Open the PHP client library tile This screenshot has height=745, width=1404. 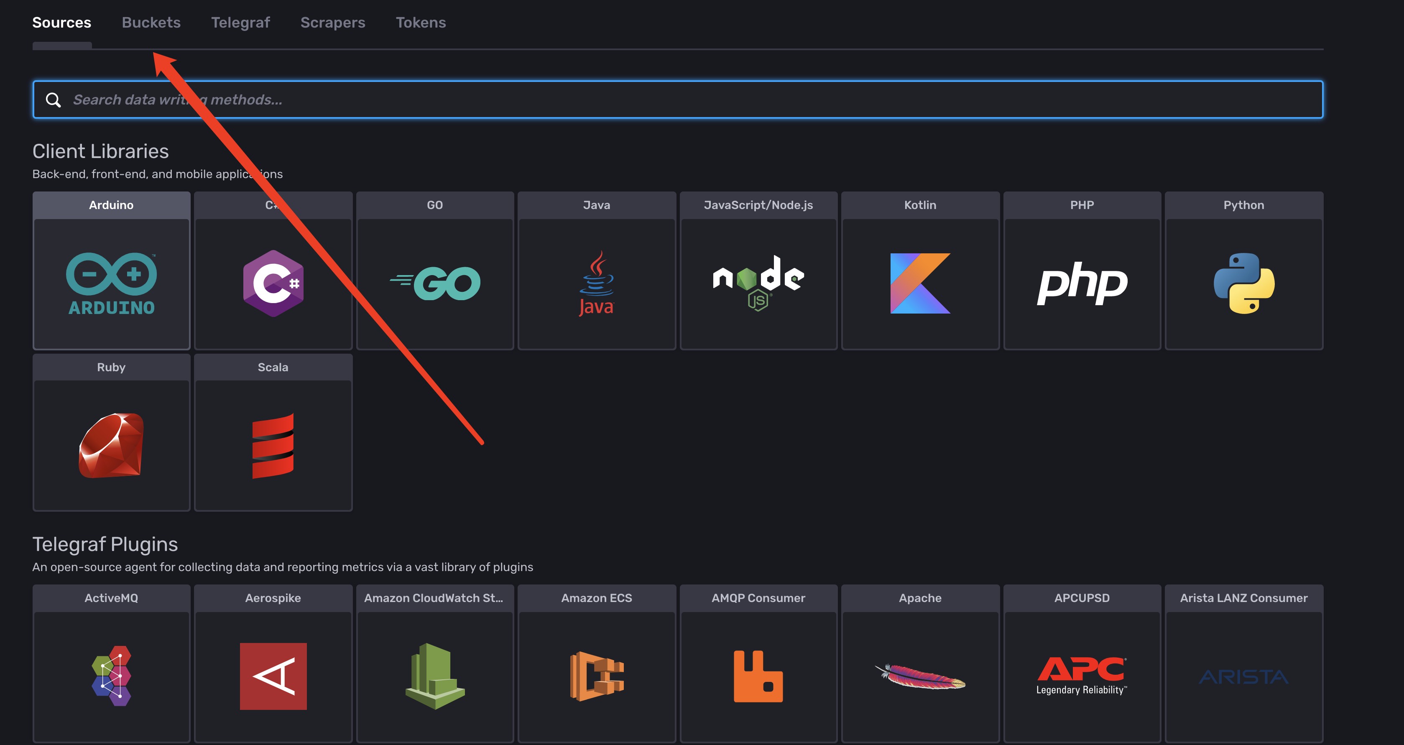click(x=1082, y=270)
